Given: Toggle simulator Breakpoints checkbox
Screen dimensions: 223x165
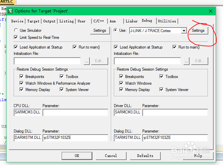Looking at the screenshot, I should (x=21, y=76).
